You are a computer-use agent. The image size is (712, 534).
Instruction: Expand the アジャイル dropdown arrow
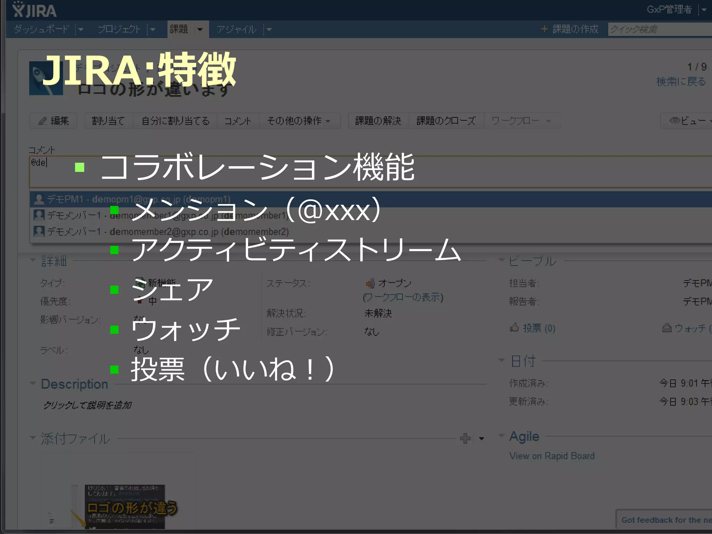pyautogui.click(x=269, y=30)
